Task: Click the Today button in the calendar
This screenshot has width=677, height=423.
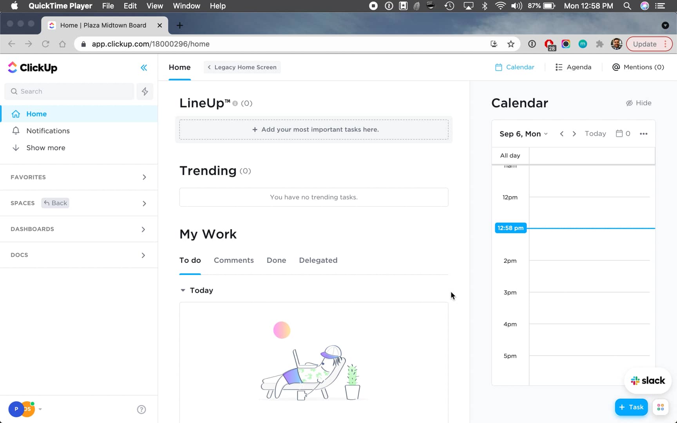Action: [595, 134]
